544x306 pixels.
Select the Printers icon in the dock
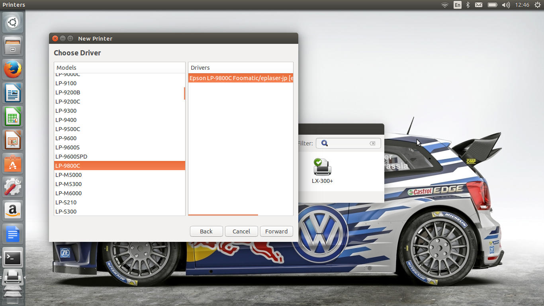pyautogui.click(x=13, y=278)
